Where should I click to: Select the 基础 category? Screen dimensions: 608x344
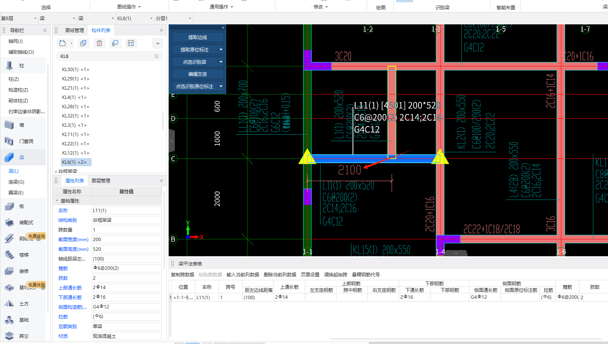pos(24,320)
